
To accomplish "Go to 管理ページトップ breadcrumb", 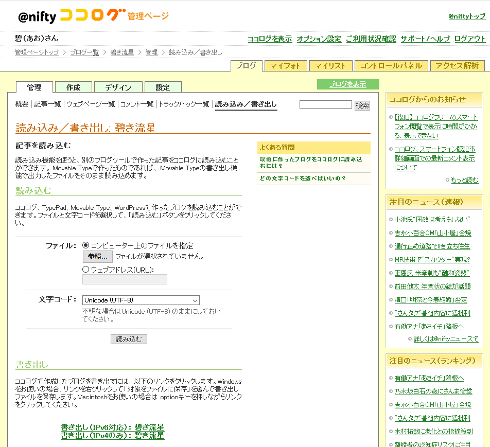I will (37, 52).
